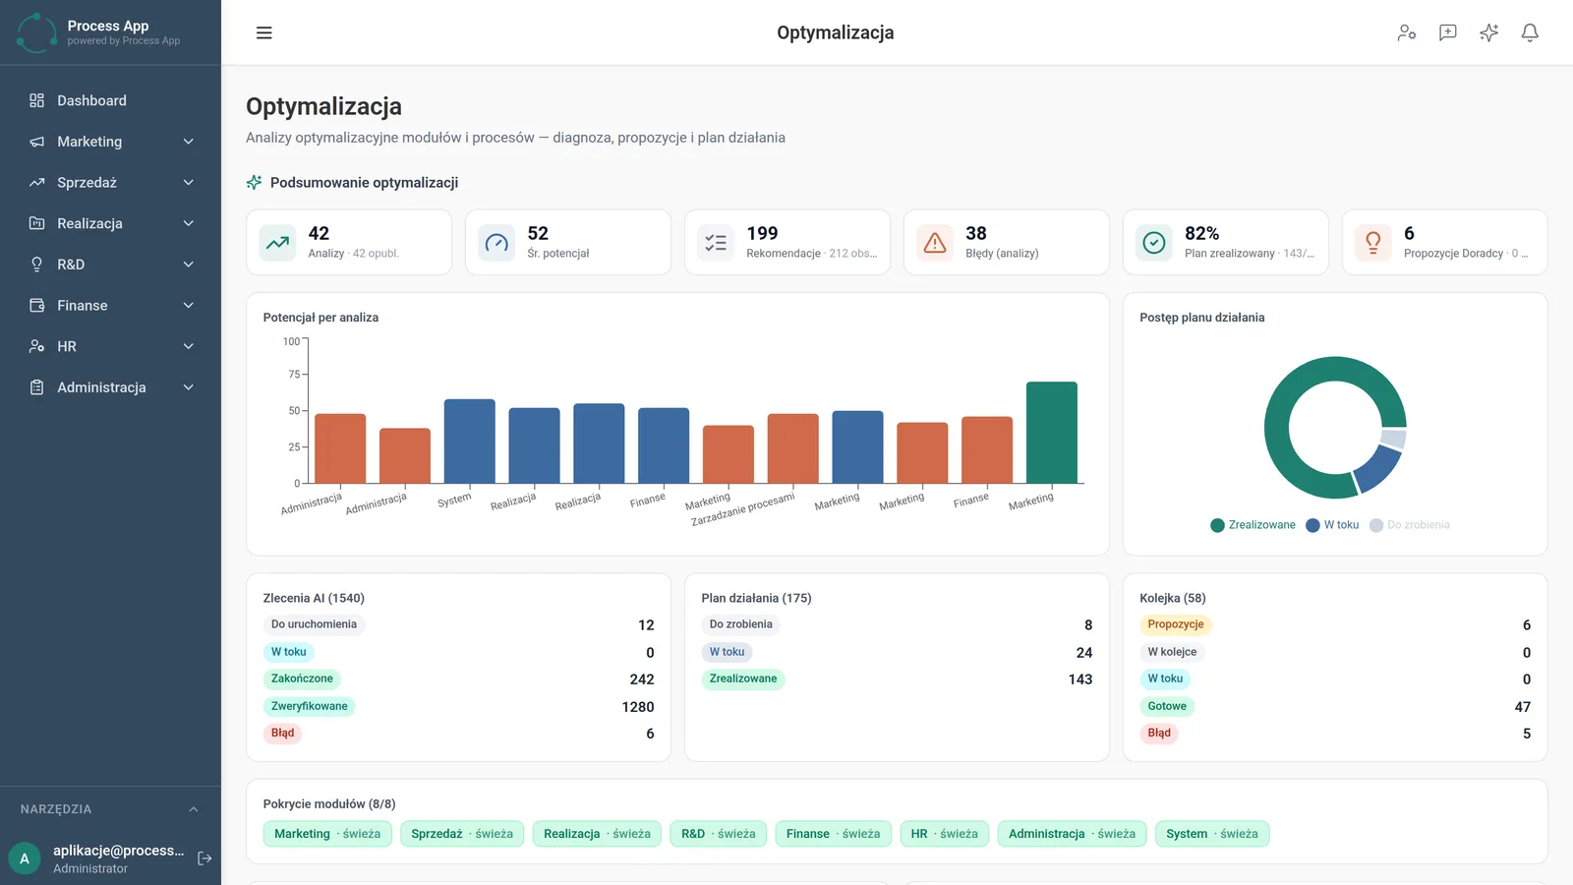Click the Błędy warning triangle icon
Viewport: 1573px width, 885px height.
[936, 242]
